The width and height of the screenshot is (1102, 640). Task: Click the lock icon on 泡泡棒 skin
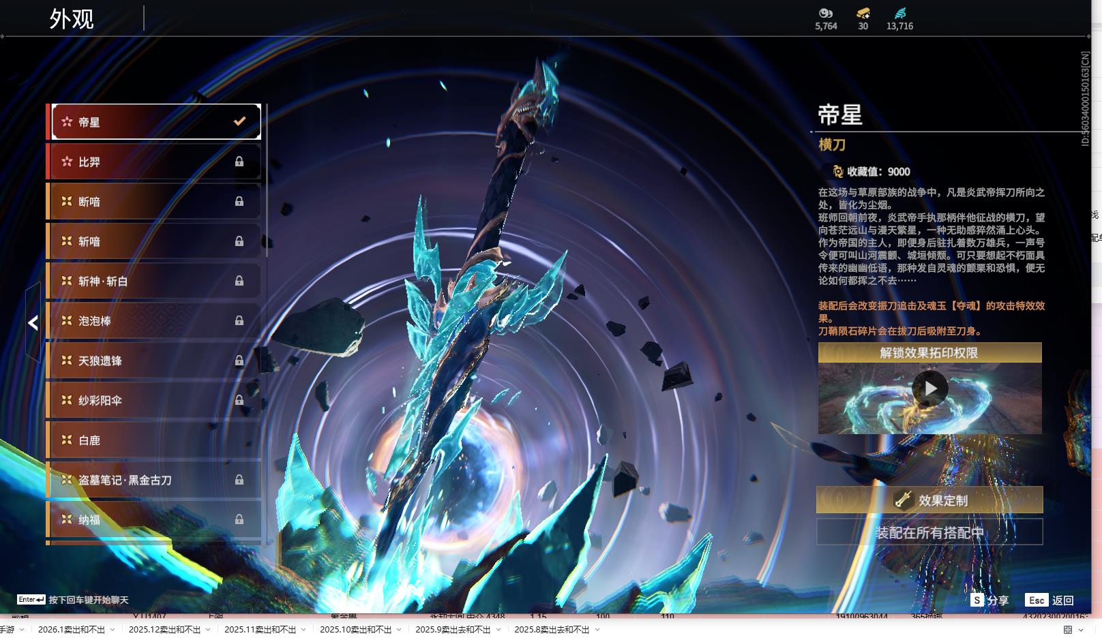tap(239, 320)
